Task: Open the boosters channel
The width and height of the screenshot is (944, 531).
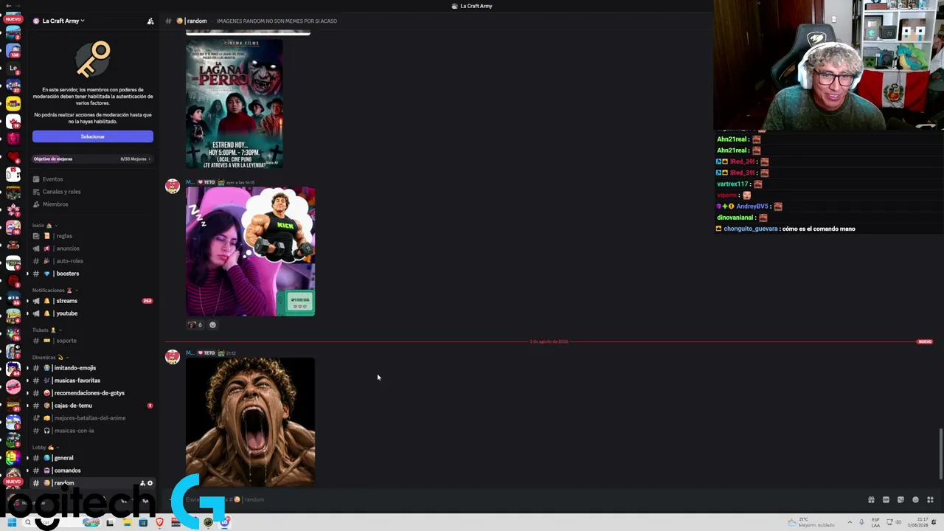Action: click(92, 274)
